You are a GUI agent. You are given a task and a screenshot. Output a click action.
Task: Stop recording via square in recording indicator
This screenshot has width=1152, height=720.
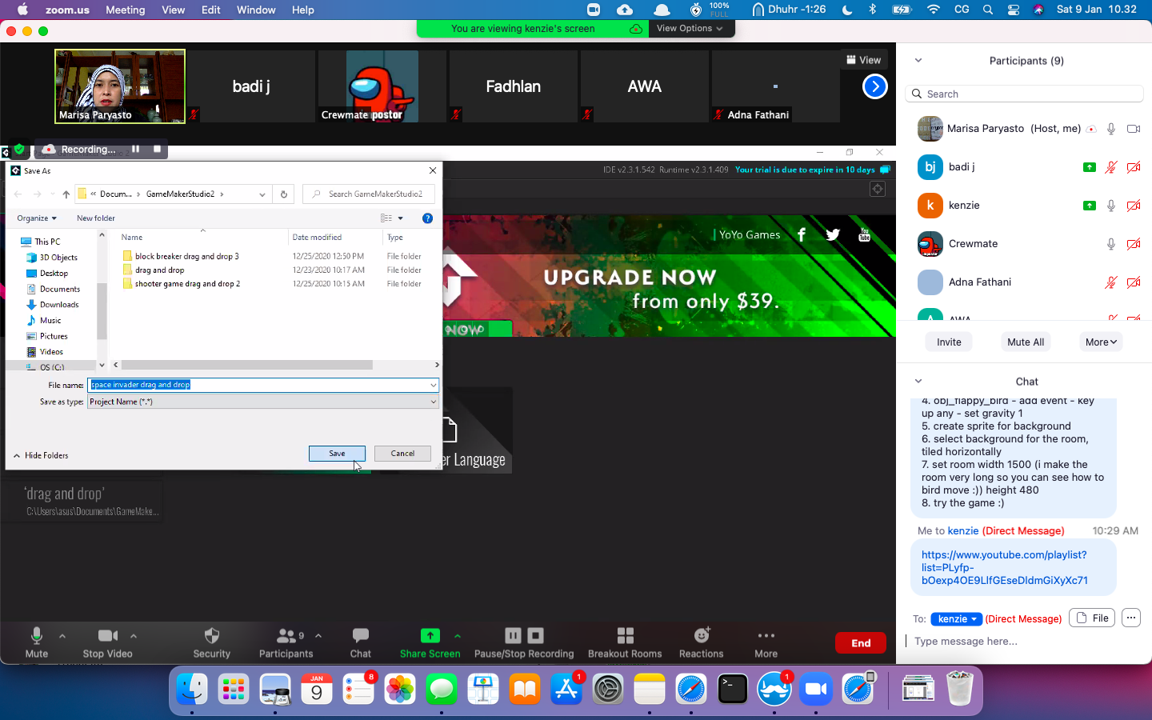157,149
